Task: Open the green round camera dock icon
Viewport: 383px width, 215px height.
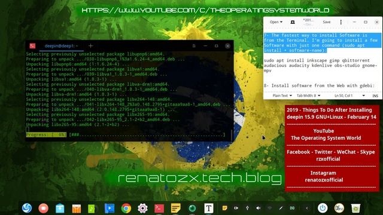Action: pos(192,208)
